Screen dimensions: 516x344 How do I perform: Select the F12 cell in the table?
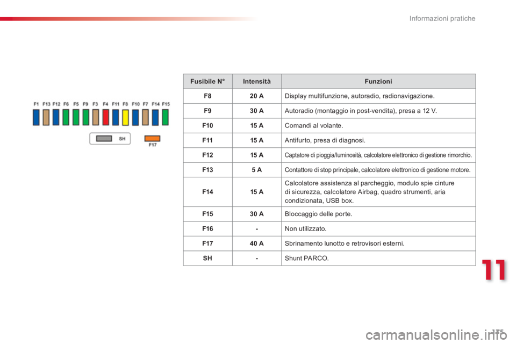point(207,155)
